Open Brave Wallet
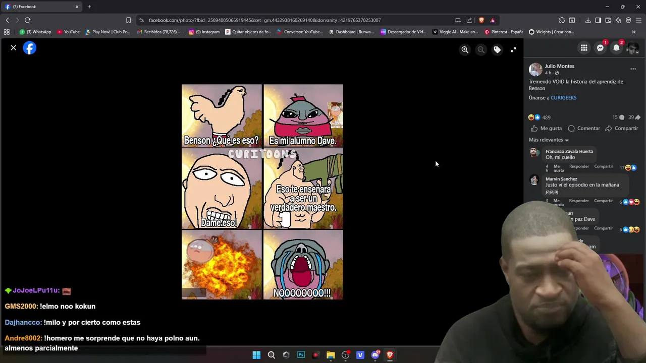This screenshot has height=363, width=646. pos(608,20)
